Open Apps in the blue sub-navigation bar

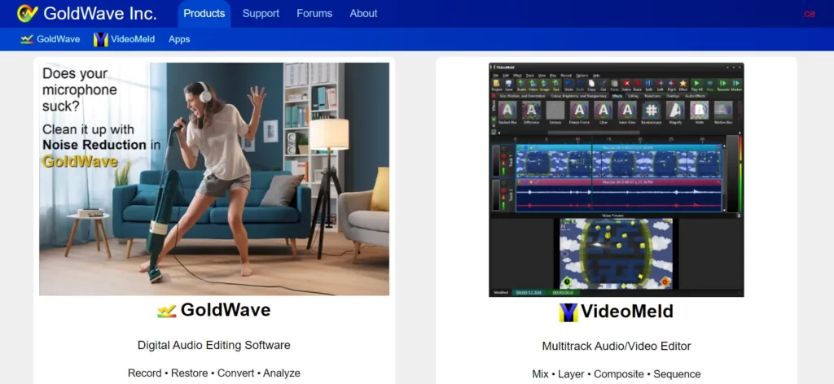pyautogui.click(x=179, y=39)
